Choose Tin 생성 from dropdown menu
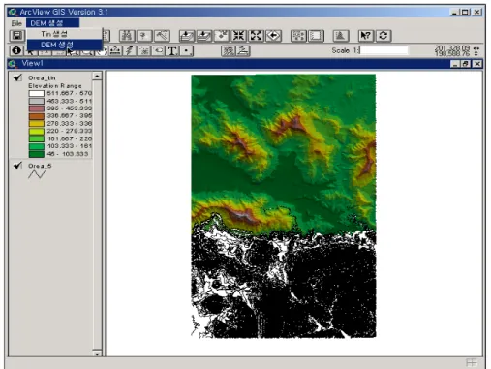The image size is (491, 369). coord(64,34)
